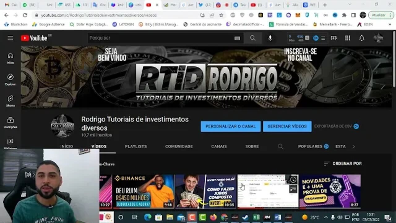Open the browser extensions puzzle icon
The image size is (396, 223).
pyautogui.click(x=344, y=15)
